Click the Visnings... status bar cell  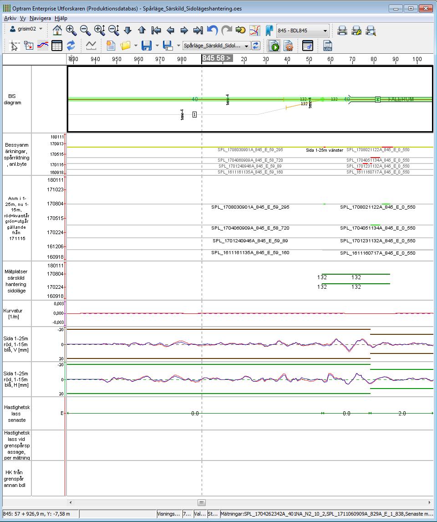[168, 514]
